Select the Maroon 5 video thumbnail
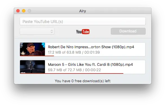Image resolution: width=165 pixels, height=105 pixels. coord(32,67)
